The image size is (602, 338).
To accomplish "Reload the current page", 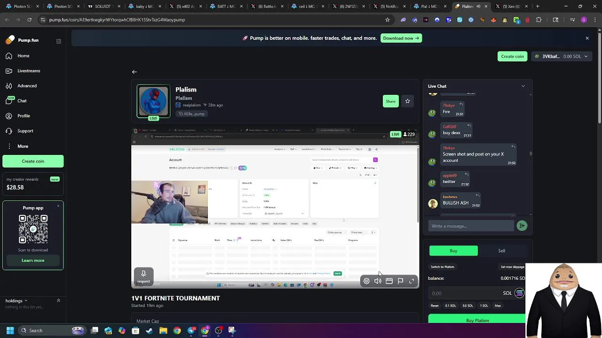I will click(29, 20).
